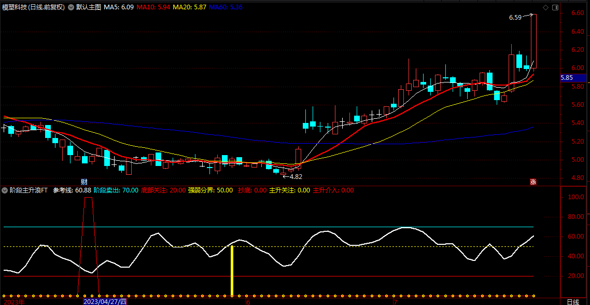Screen dimensions: 590x305
Task: Select the 默认主图 main chart label
Action: point(89,7)
